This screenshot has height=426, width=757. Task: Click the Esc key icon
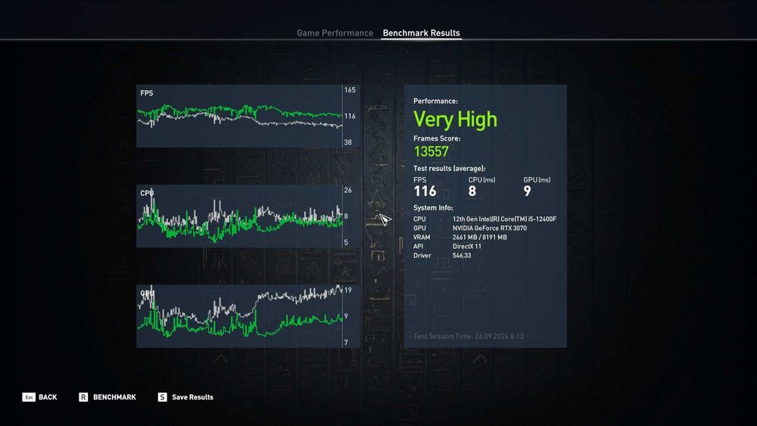(29, 397)
